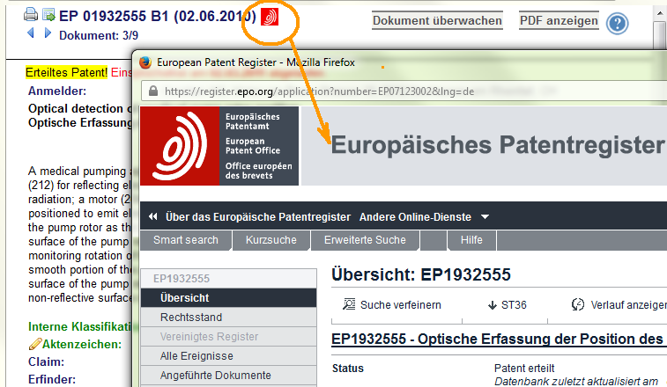Click the Firefox icon in popup title bar

pos(145,62)
